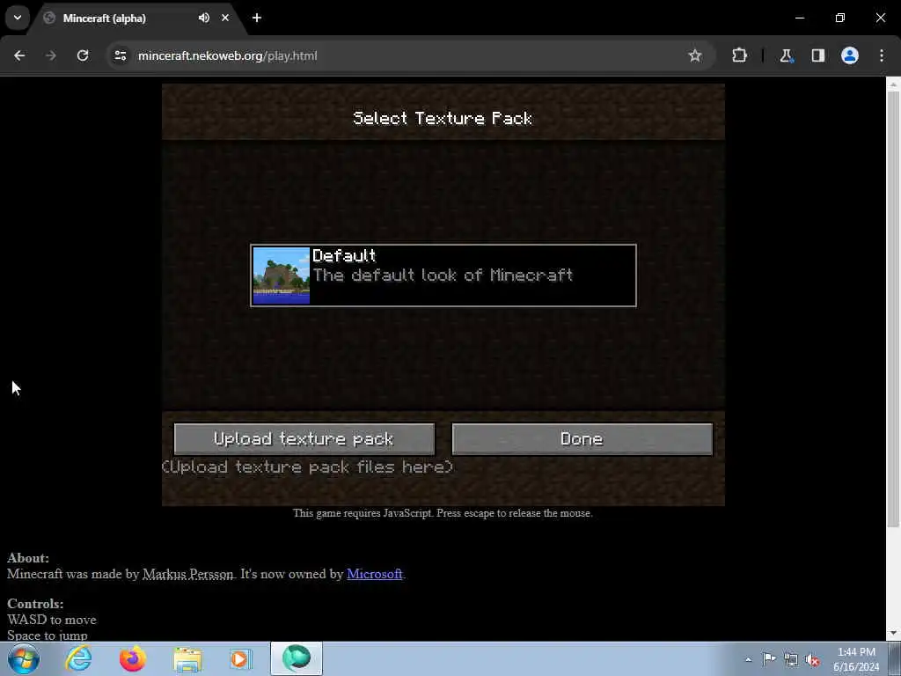
Task: Click the 'About:' heading
Action: click(x=28, y=557)
